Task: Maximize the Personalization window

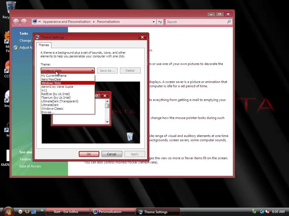Action: 220,14
